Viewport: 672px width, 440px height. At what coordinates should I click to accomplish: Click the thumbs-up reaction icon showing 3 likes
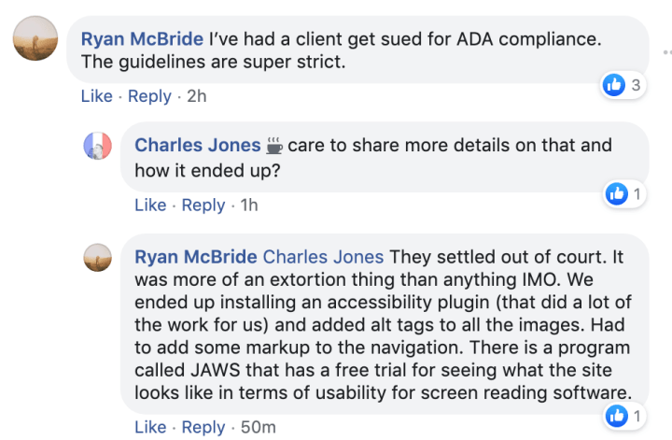pos(614,85)
